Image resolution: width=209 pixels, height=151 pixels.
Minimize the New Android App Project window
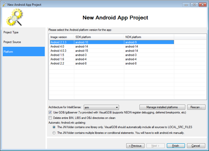[186, 5]
